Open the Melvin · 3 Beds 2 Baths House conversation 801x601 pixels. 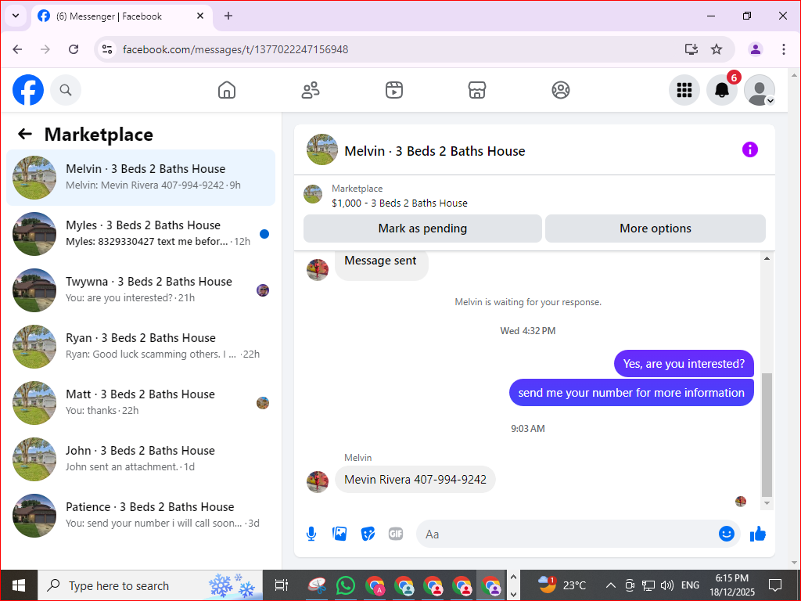(x=141, y=178)
